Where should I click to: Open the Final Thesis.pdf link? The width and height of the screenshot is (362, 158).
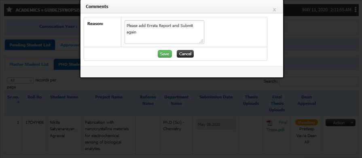[x=277, y=126]
